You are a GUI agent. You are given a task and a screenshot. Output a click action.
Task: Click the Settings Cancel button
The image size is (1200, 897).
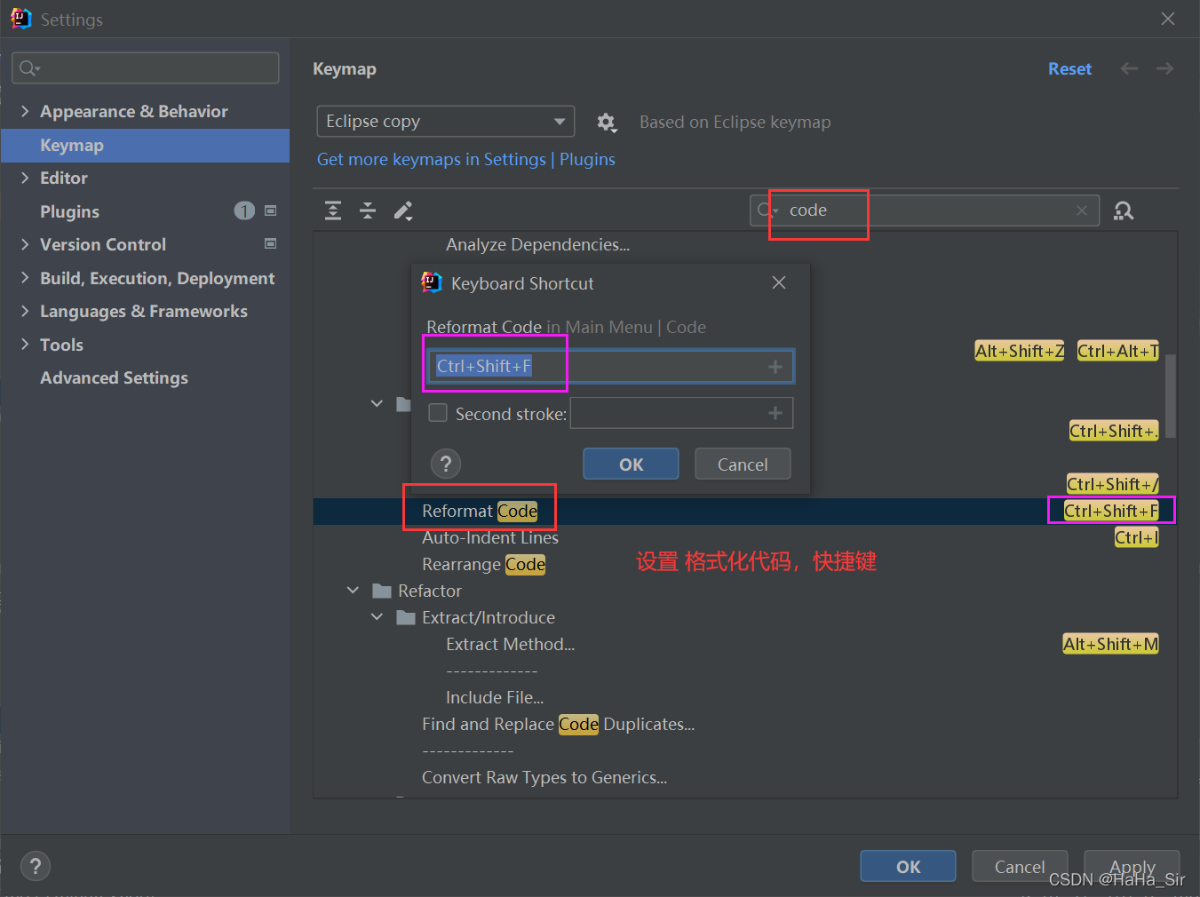(1020, 866)
